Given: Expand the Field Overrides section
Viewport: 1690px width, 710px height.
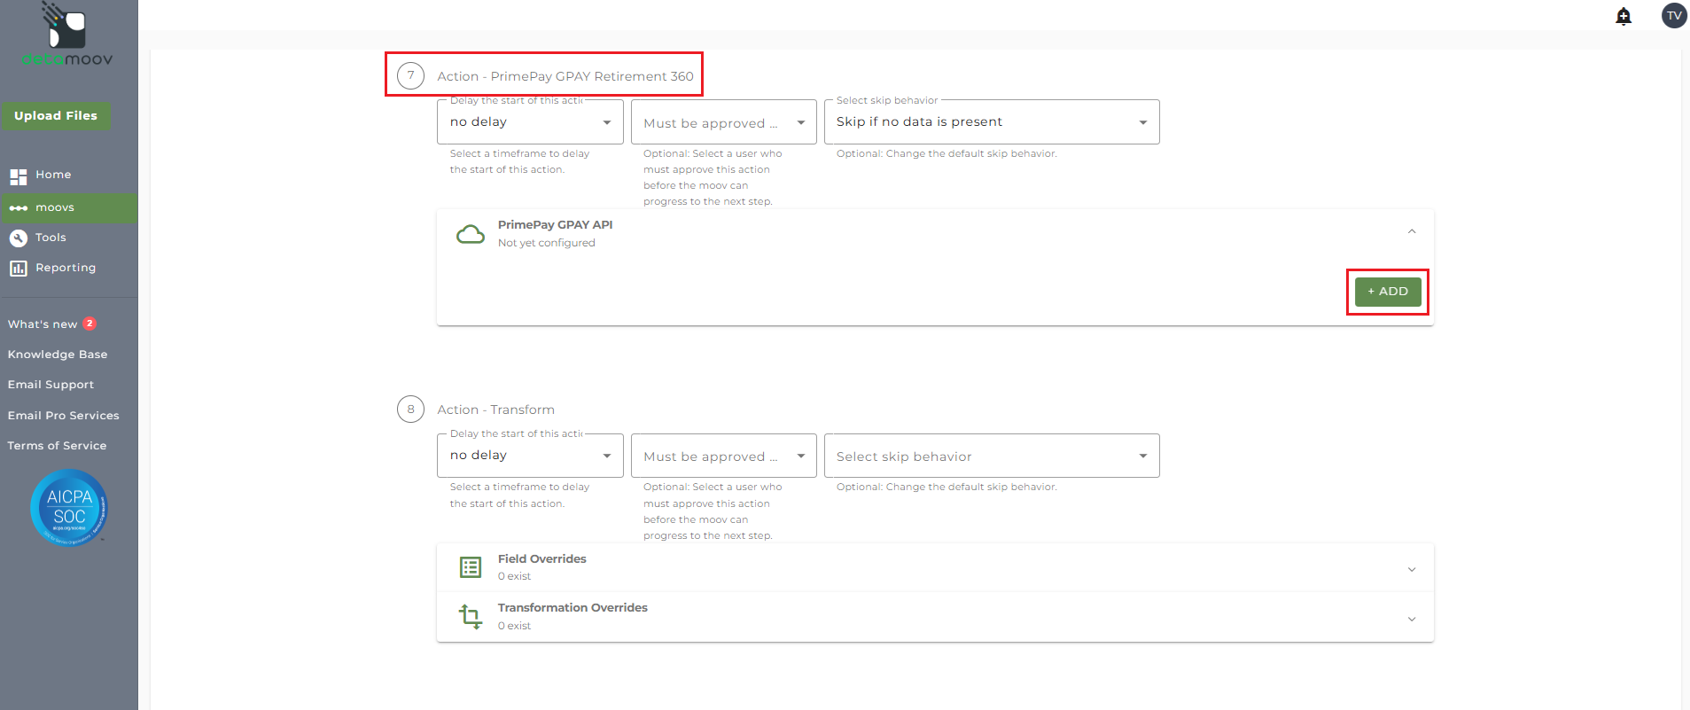Looking at the screenshot, I should 1412,569.
